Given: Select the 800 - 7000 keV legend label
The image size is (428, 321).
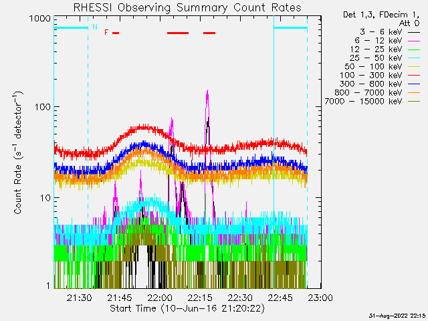Looking at the screenshot, I should 368,93.
